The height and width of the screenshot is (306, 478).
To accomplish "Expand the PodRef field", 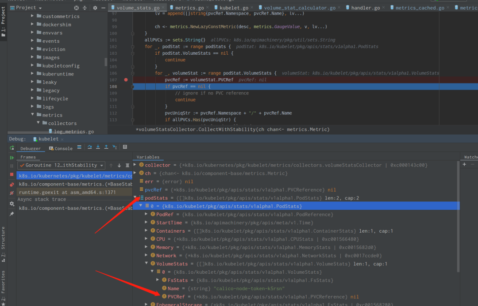I will point(146,214).
